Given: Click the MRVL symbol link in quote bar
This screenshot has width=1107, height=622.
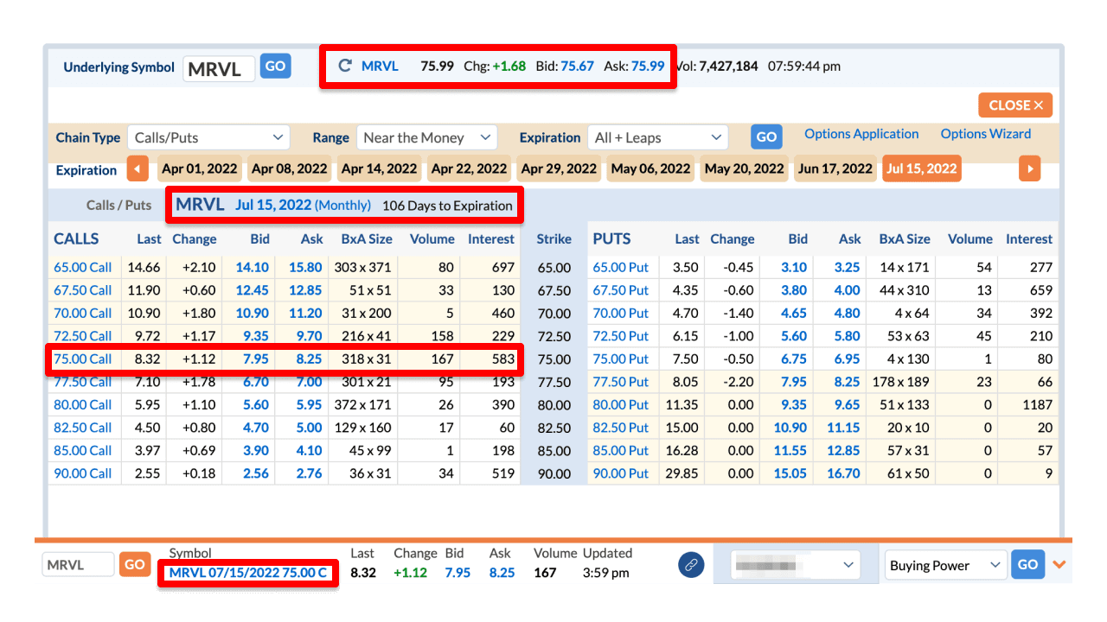Looking at the screenshot, I should click(380, 66).
